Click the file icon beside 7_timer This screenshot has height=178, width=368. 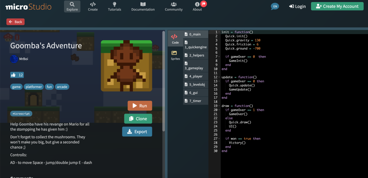[x=186, y=101]
